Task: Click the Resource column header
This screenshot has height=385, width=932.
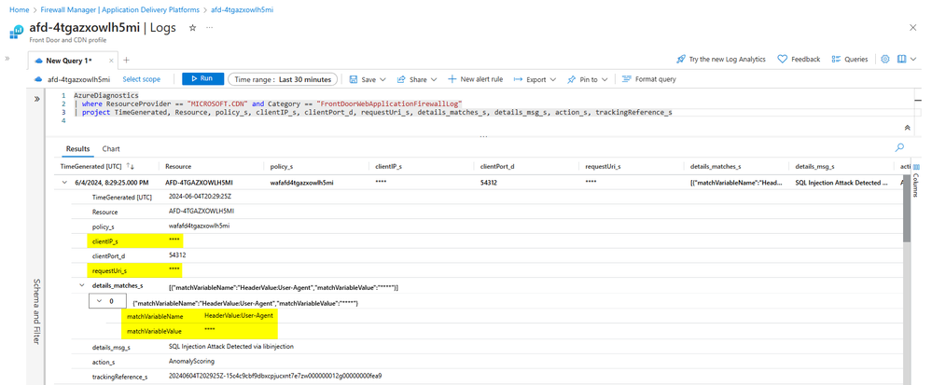Action: click(x=178, y=167)
